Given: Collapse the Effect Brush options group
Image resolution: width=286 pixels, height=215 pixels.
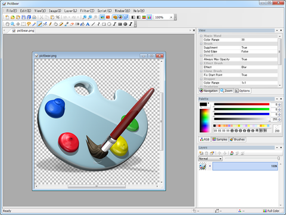Looking at the screenshot, I should click(x=201, y=63).
